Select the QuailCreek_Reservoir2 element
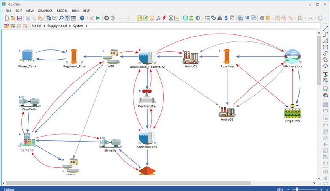Screen dimensions: 330x191 click(147, 56)
